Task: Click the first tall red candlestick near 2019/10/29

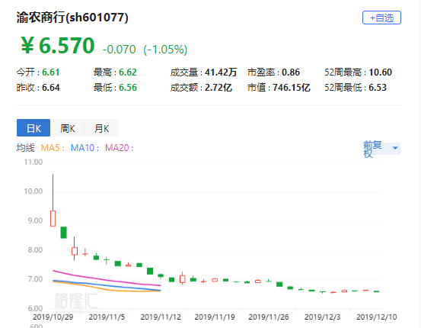Action: 53,201
